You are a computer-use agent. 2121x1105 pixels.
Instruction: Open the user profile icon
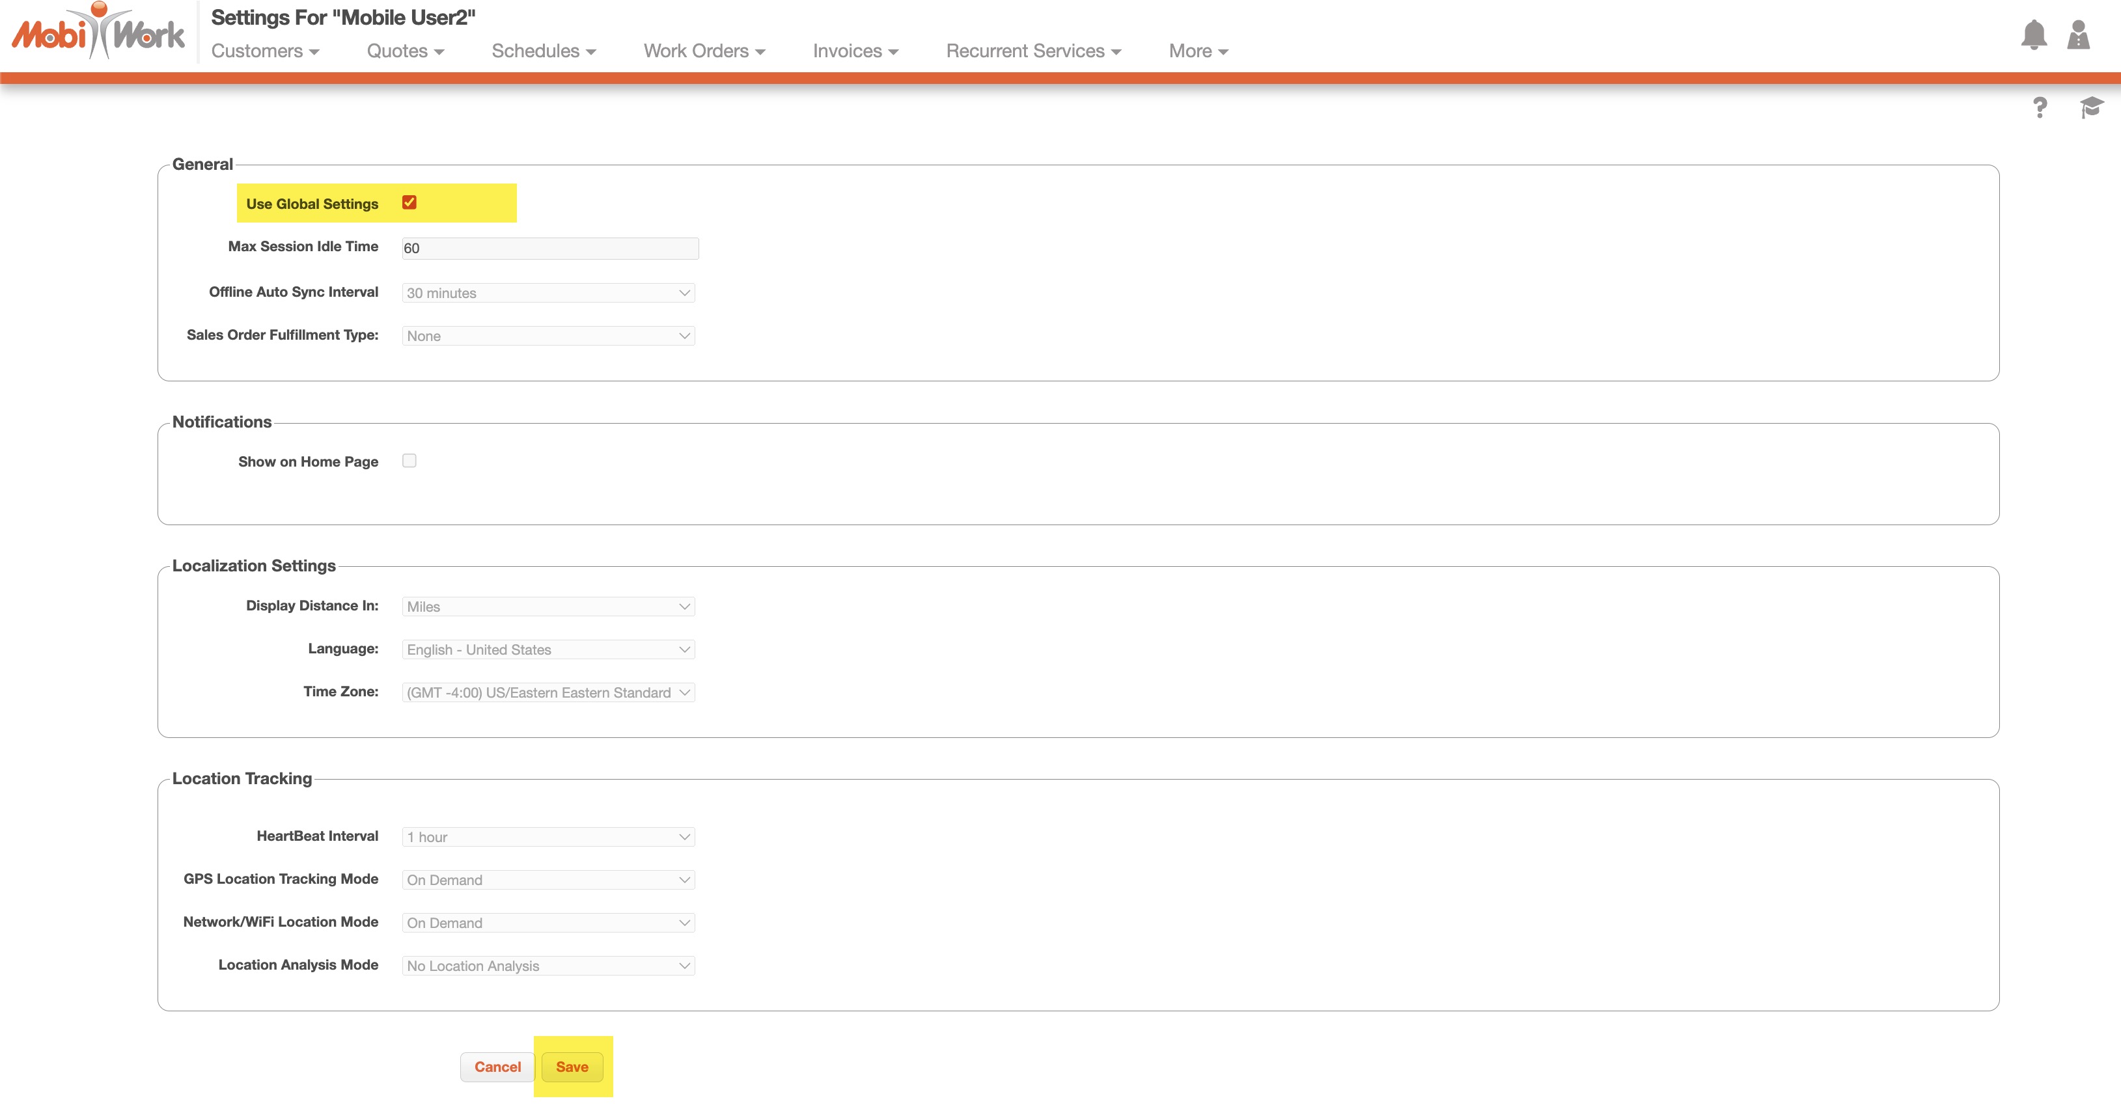tap(2077, 34)
